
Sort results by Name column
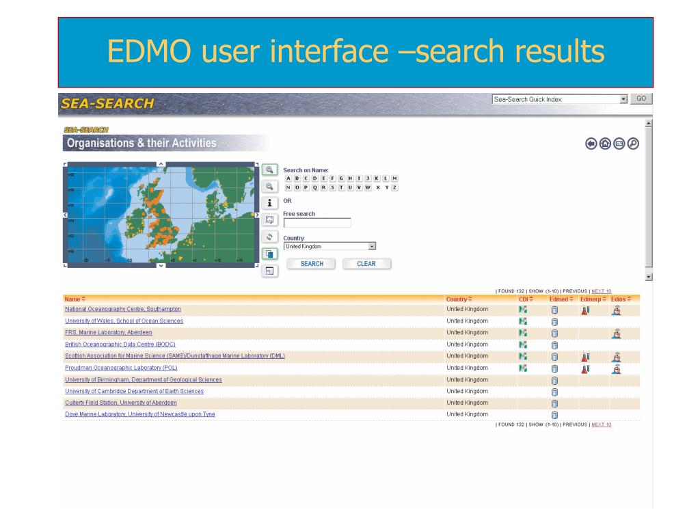point(75,299)
